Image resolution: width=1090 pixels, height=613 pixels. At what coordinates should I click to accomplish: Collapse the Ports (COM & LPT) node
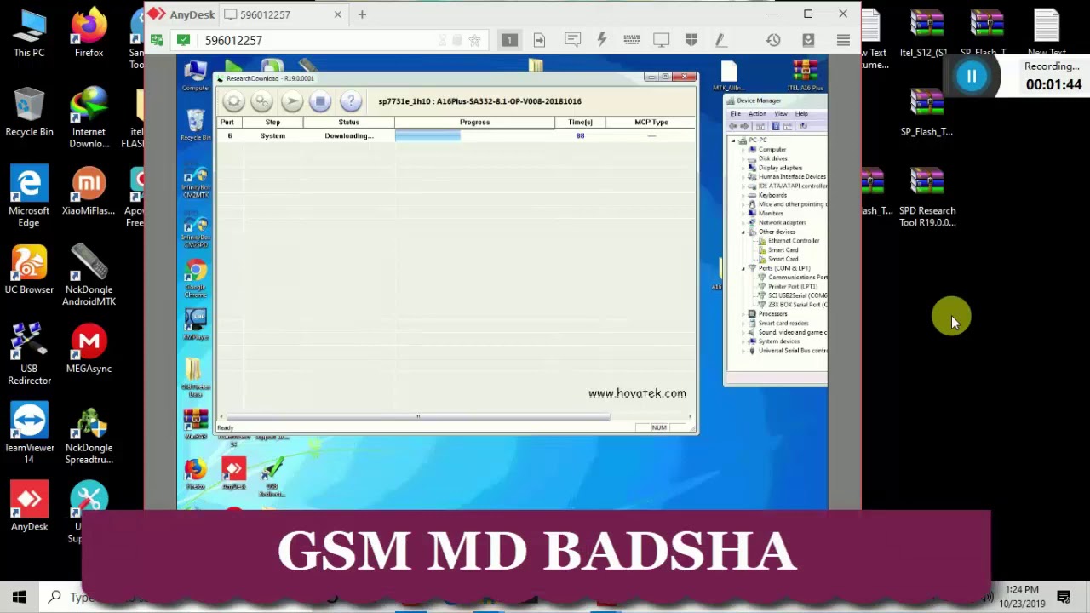click(x=743, y=268)
